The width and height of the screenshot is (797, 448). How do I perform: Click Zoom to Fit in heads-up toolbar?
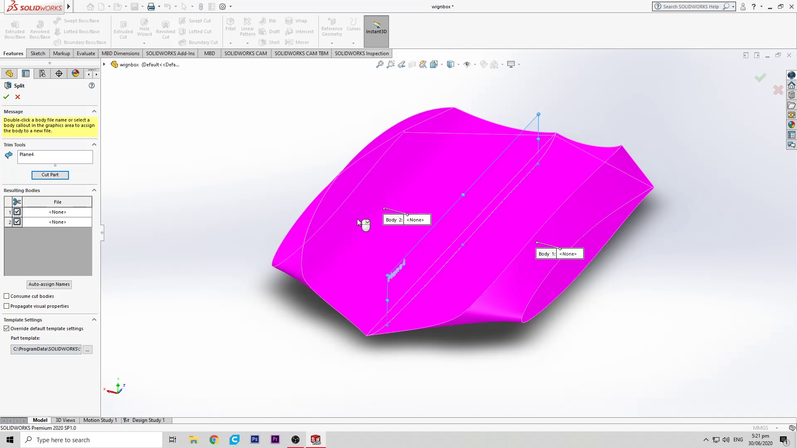(379, 64)
